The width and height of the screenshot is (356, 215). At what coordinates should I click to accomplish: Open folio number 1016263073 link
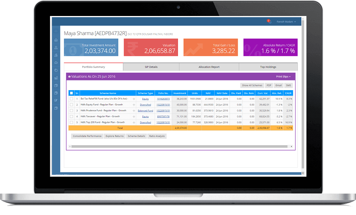163,99
